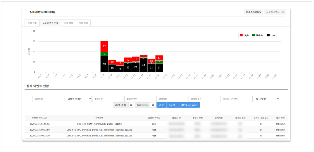This screenshot has width=314, height=152.
Task: Focus the 출발지 IP input field
Action: coord(108,99)
